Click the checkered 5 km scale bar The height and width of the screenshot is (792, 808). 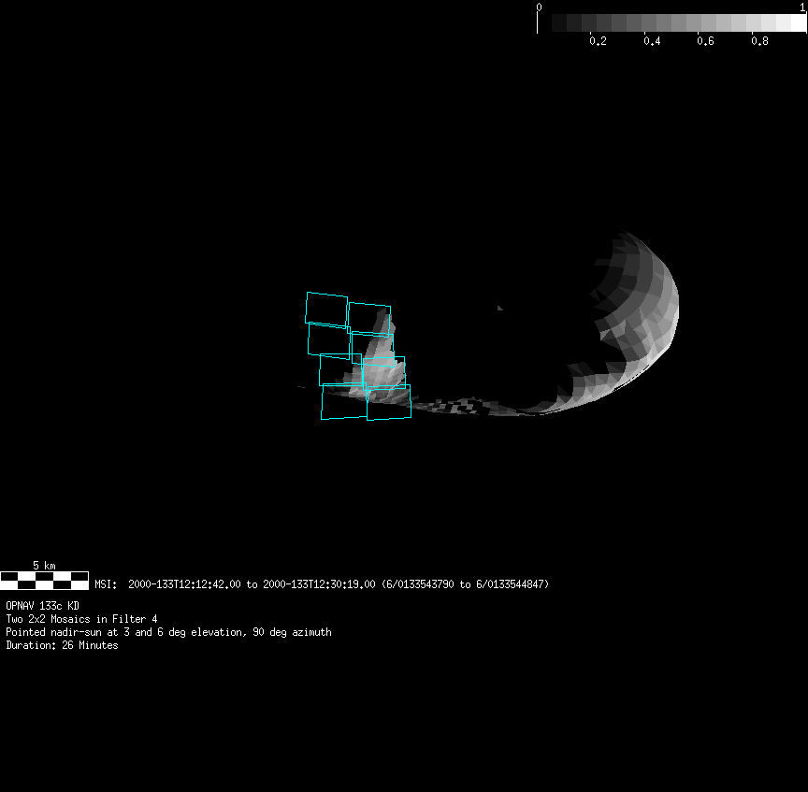coord(44,580)
